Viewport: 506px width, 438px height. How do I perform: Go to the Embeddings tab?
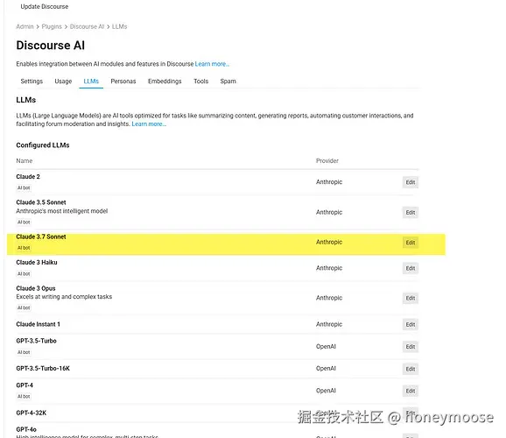pyautogui.click(x=165, y=81)
